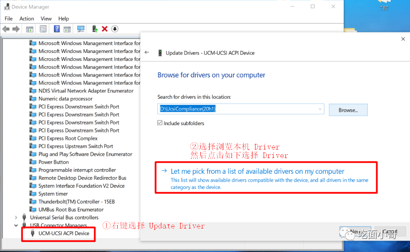Select System Interface Foundation V2 Device
This screenshot has width=410, height=252.
81,186
